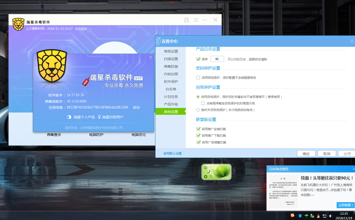The image size is (355, 220).
Task: Open the 捡漏！头等舱往返只要90元 headline
Action: [x=327, y=178]
